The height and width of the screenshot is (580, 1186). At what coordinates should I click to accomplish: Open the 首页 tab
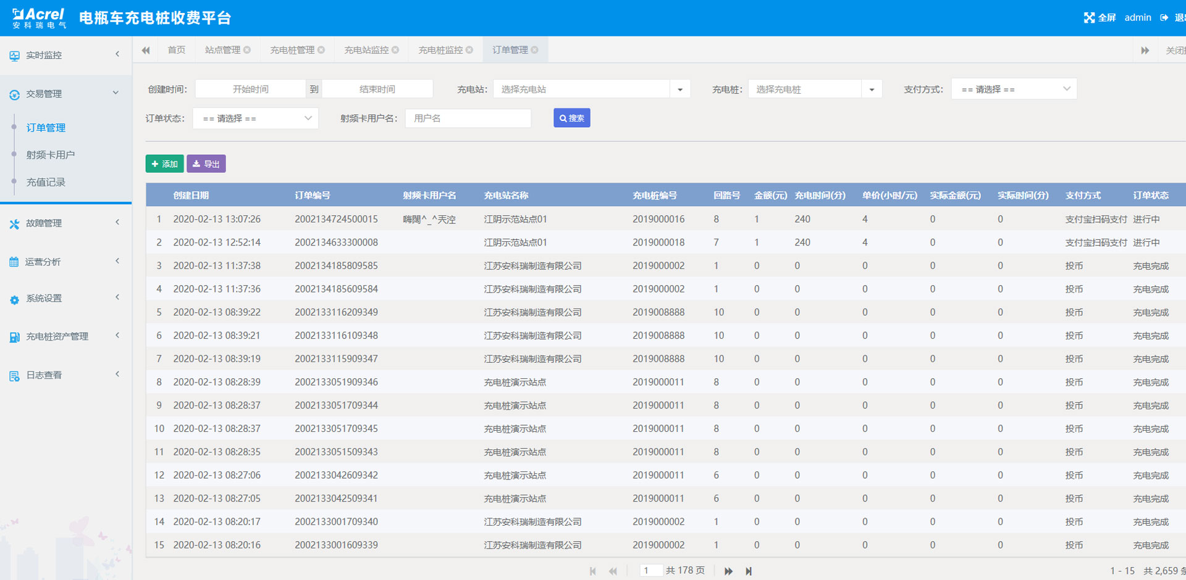[176, 50]
